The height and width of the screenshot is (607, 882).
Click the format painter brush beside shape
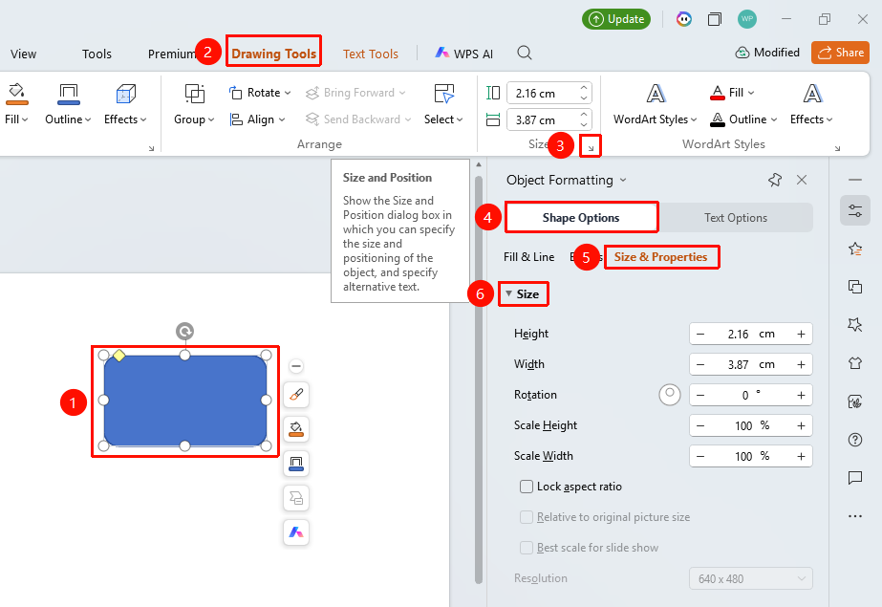pos(296,395)
